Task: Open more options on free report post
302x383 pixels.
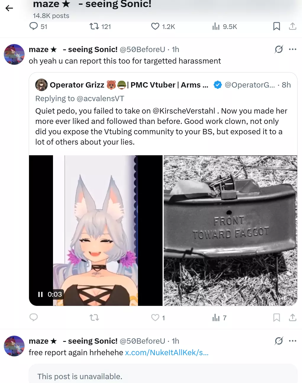Action: pyautogui.click(x=293, y=341)
